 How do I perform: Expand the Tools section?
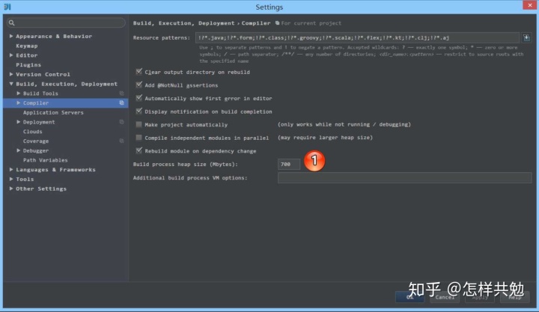[x=11, y=179]
